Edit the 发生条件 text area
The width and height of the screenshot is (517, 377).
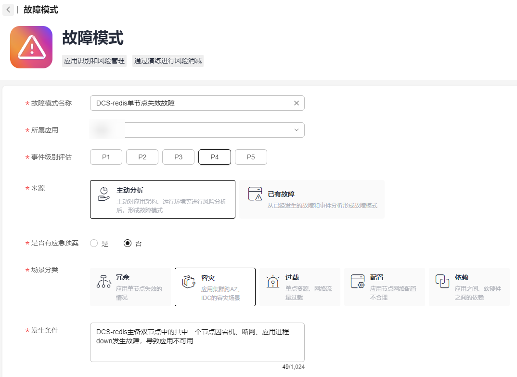pos(197,342)
